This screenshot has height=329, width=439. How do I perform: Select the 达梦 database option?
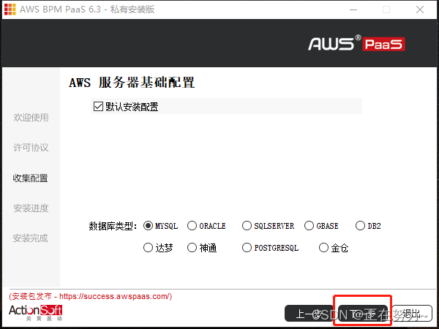click(148, 248)
